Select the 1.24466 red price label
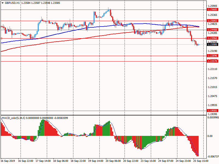 [212, 30]
